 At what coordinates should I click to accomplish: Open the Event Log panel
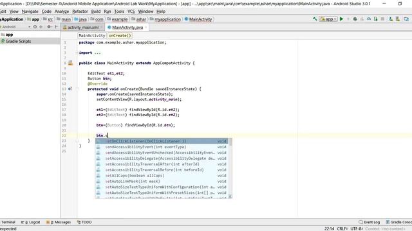pyautogui.click(x=370, y=222)
